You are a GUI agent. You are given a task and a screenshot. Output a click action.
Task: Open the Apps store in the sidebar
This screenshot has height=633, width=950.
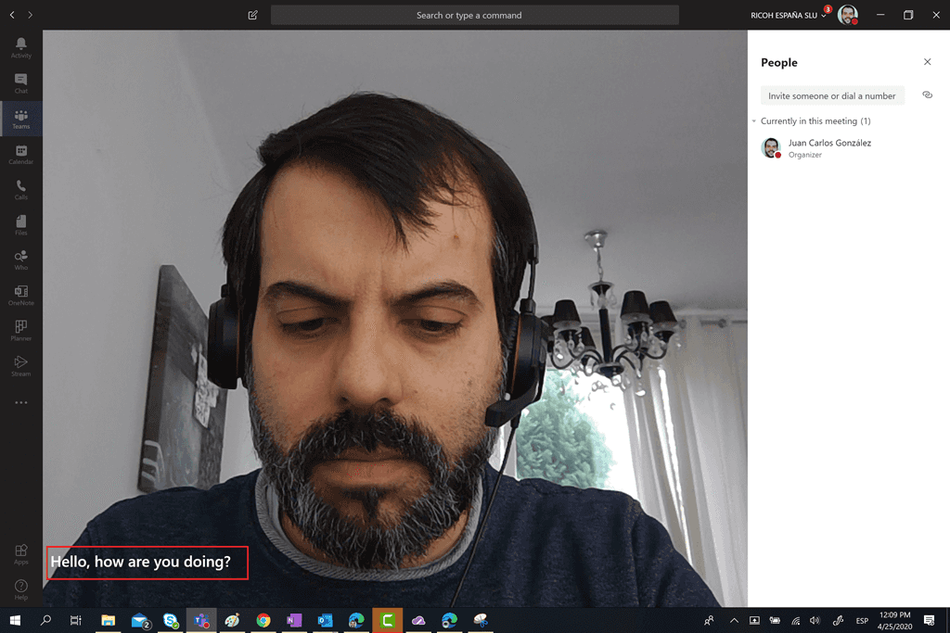click(20, 553)
